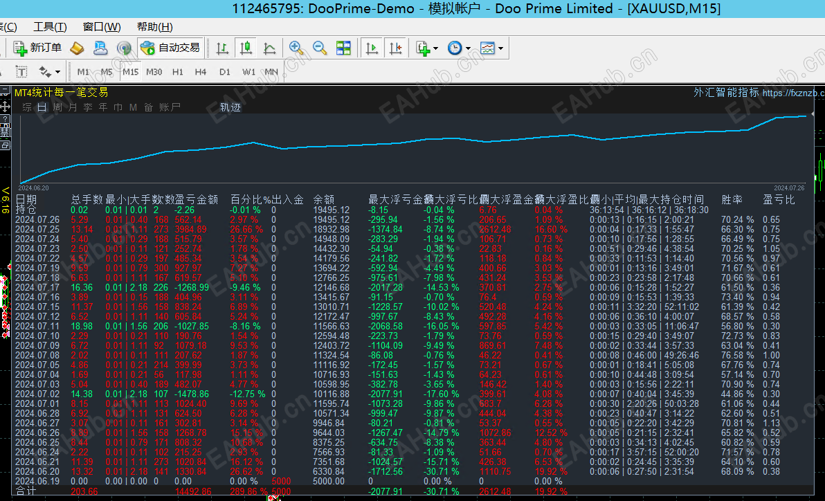Open the panel help question icon
This screenshot has width=825, height=501.
tap(6, 120)
